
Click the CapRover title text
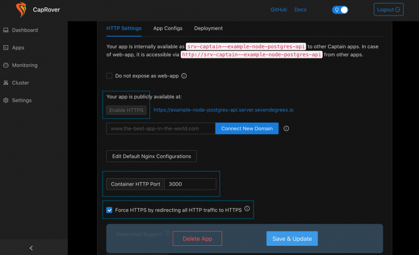coord(46,10)
